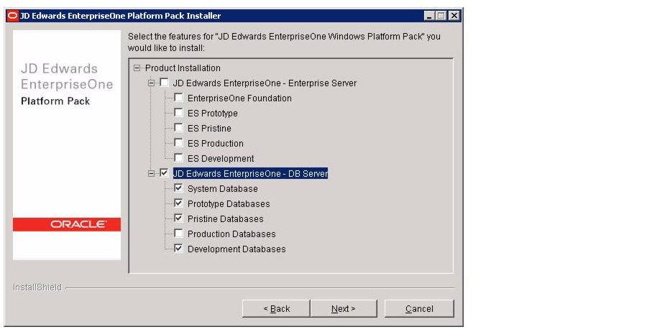Screen dimensions: 647x332
Task: Disable the Prototype Databases checkbox
Action: click(x=178, y=203)
